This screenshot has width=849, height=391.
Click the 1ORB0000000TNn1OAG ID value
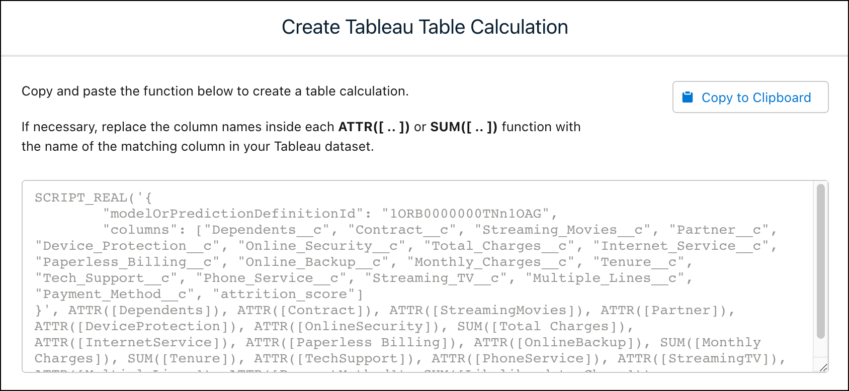pyautogui.click(x=466, y=214)
